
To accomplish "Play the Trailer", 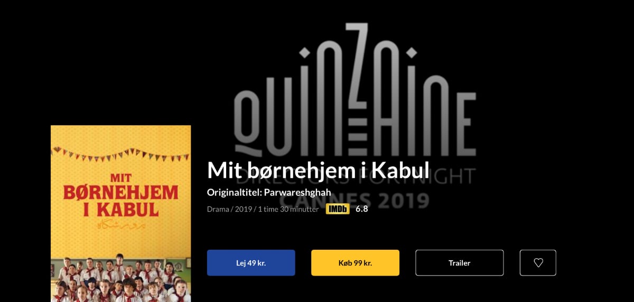I will click(460, 262).
